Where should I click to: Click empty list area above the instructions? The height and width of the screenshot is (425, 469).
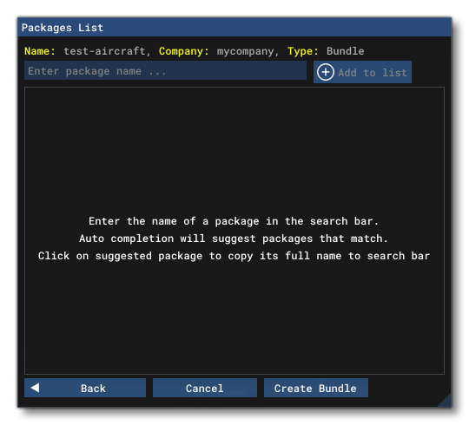[234, 149]
